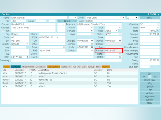Open the Detail tab
This screenshot has height=120, width=161.
(64, 67)
